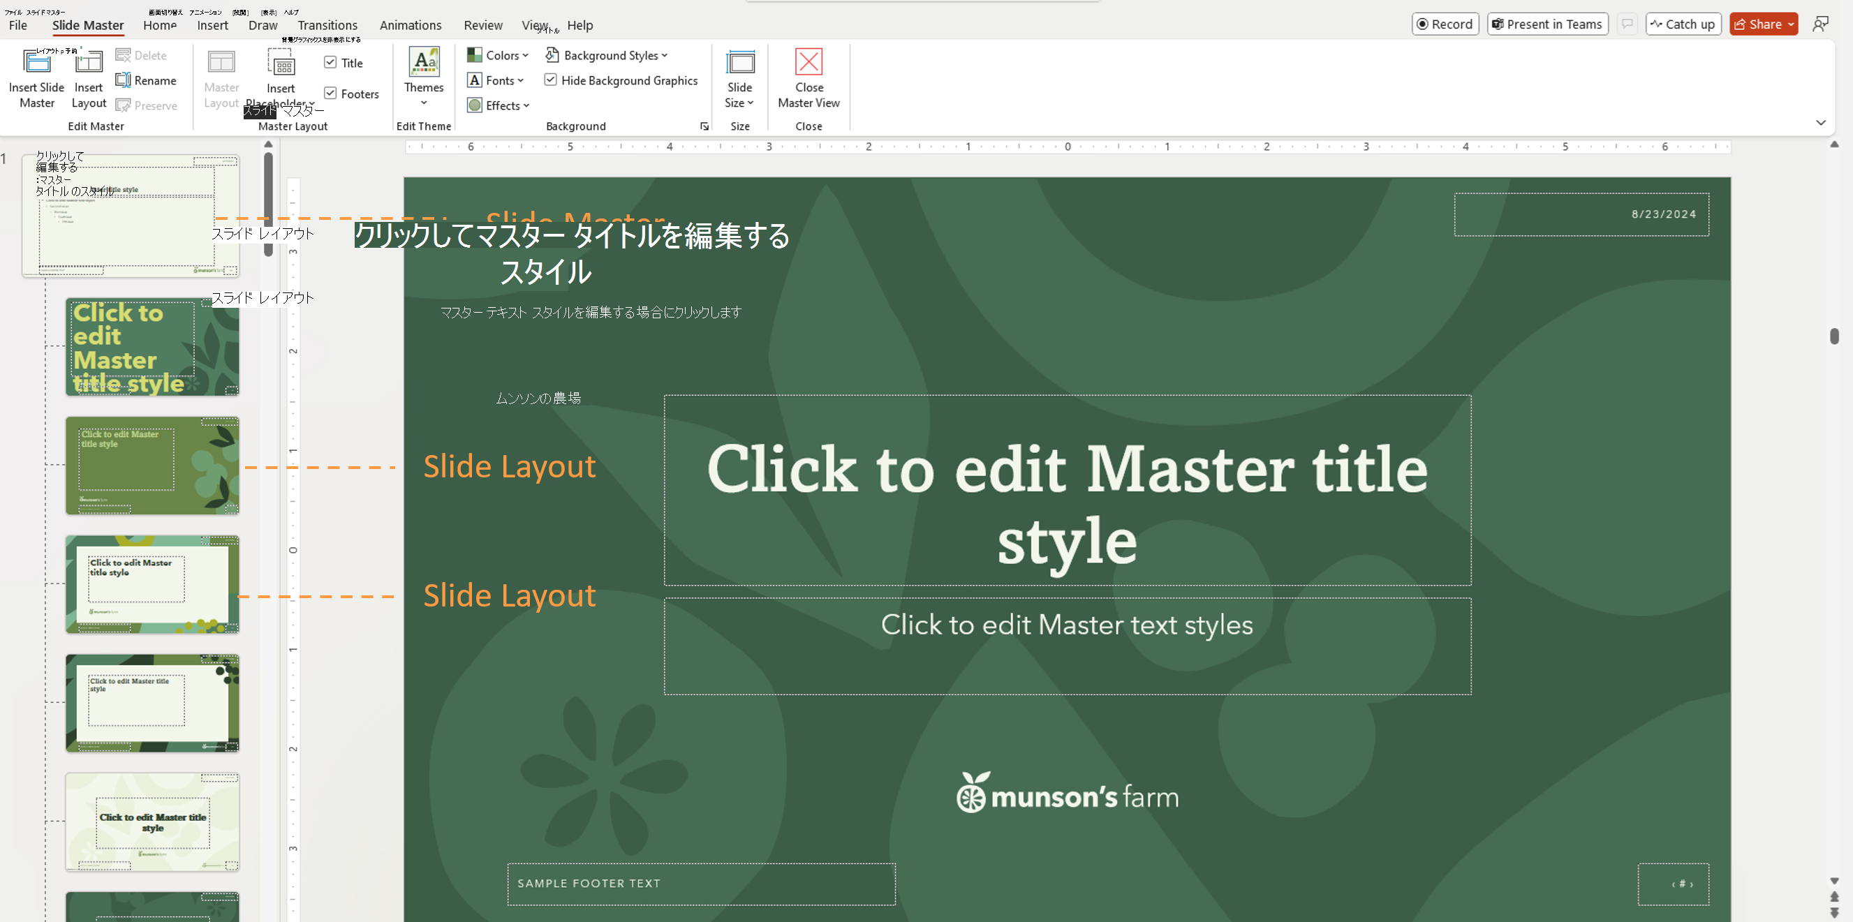
Task: Click thumbnail pane scroll up arrow
Action: 268,144
